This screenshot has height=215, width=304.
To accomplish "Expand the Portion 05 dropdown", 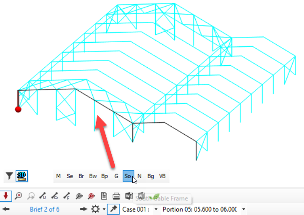I will pyautogui.click(x=244, y=209).
